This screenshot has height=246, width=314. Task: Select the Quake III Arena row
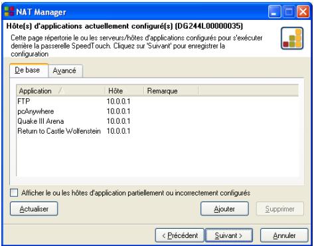click(x=157, y=121)
